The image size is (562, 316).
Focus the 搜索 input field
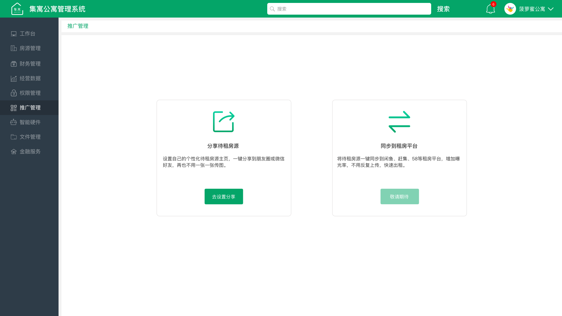click(x=349, y=9)
